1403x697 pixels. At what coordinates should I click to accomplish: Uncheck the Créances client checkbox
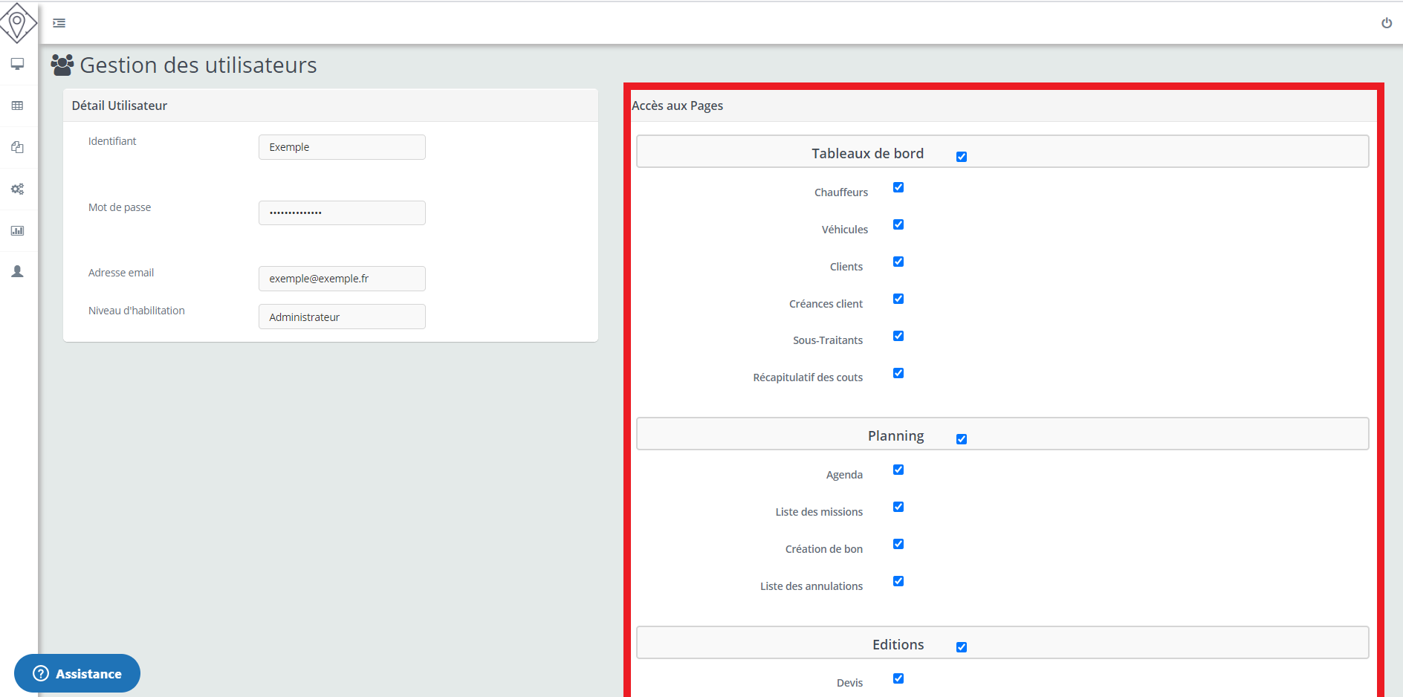[x=898, y=299]
